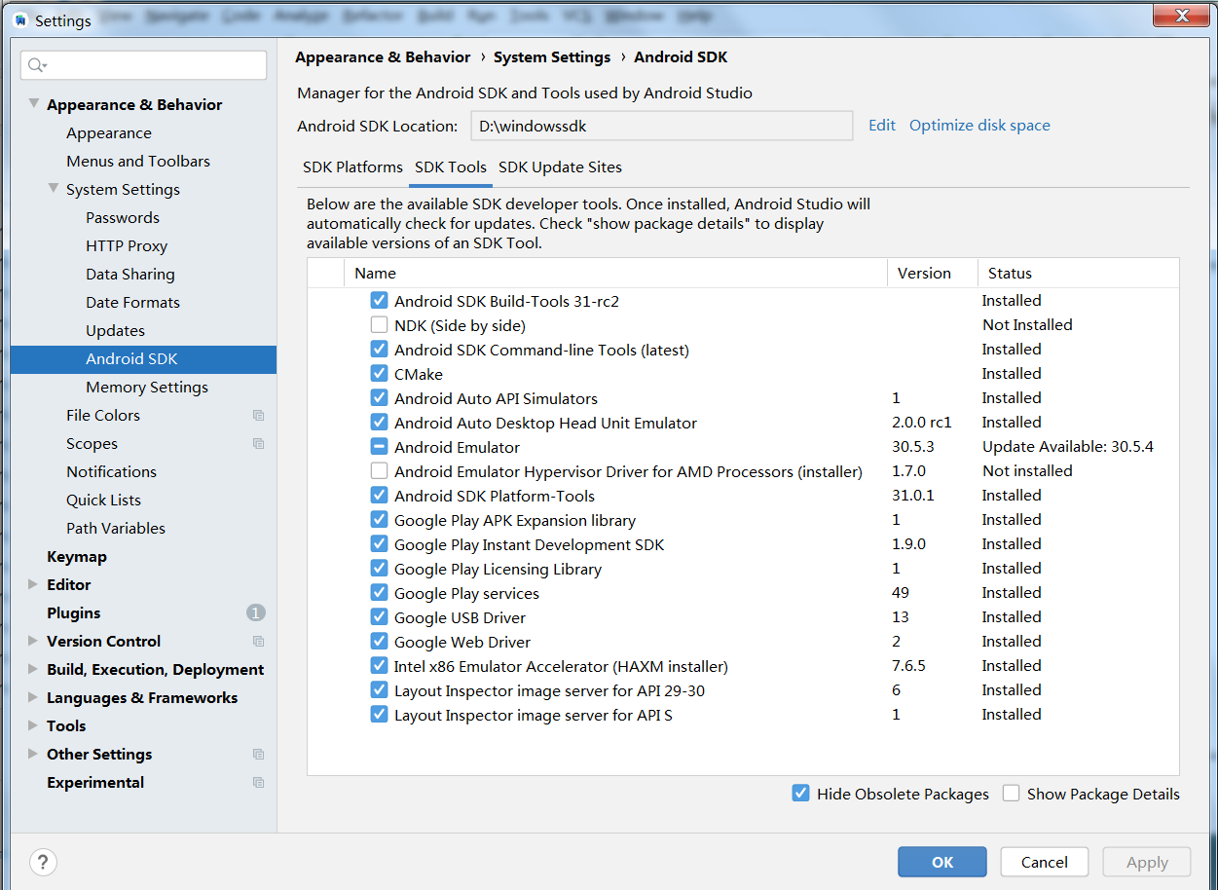Image resolution: width=1218 pixels, height=890 pixels.
Task: Select Menus and Toolbars item
Action: tap(138, 162)
